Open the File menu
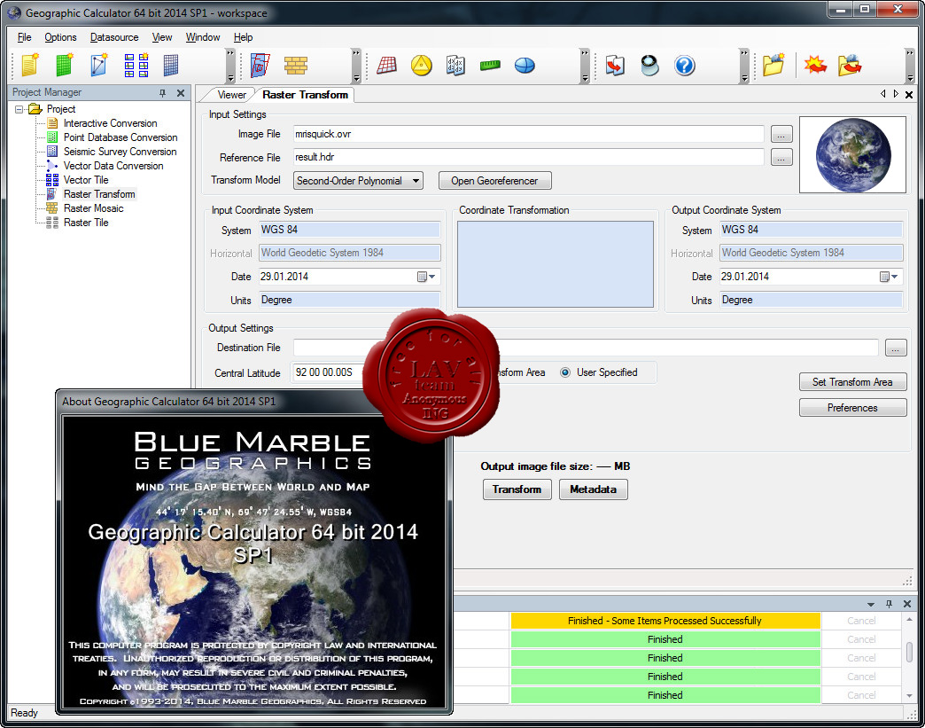 point(24,37)
